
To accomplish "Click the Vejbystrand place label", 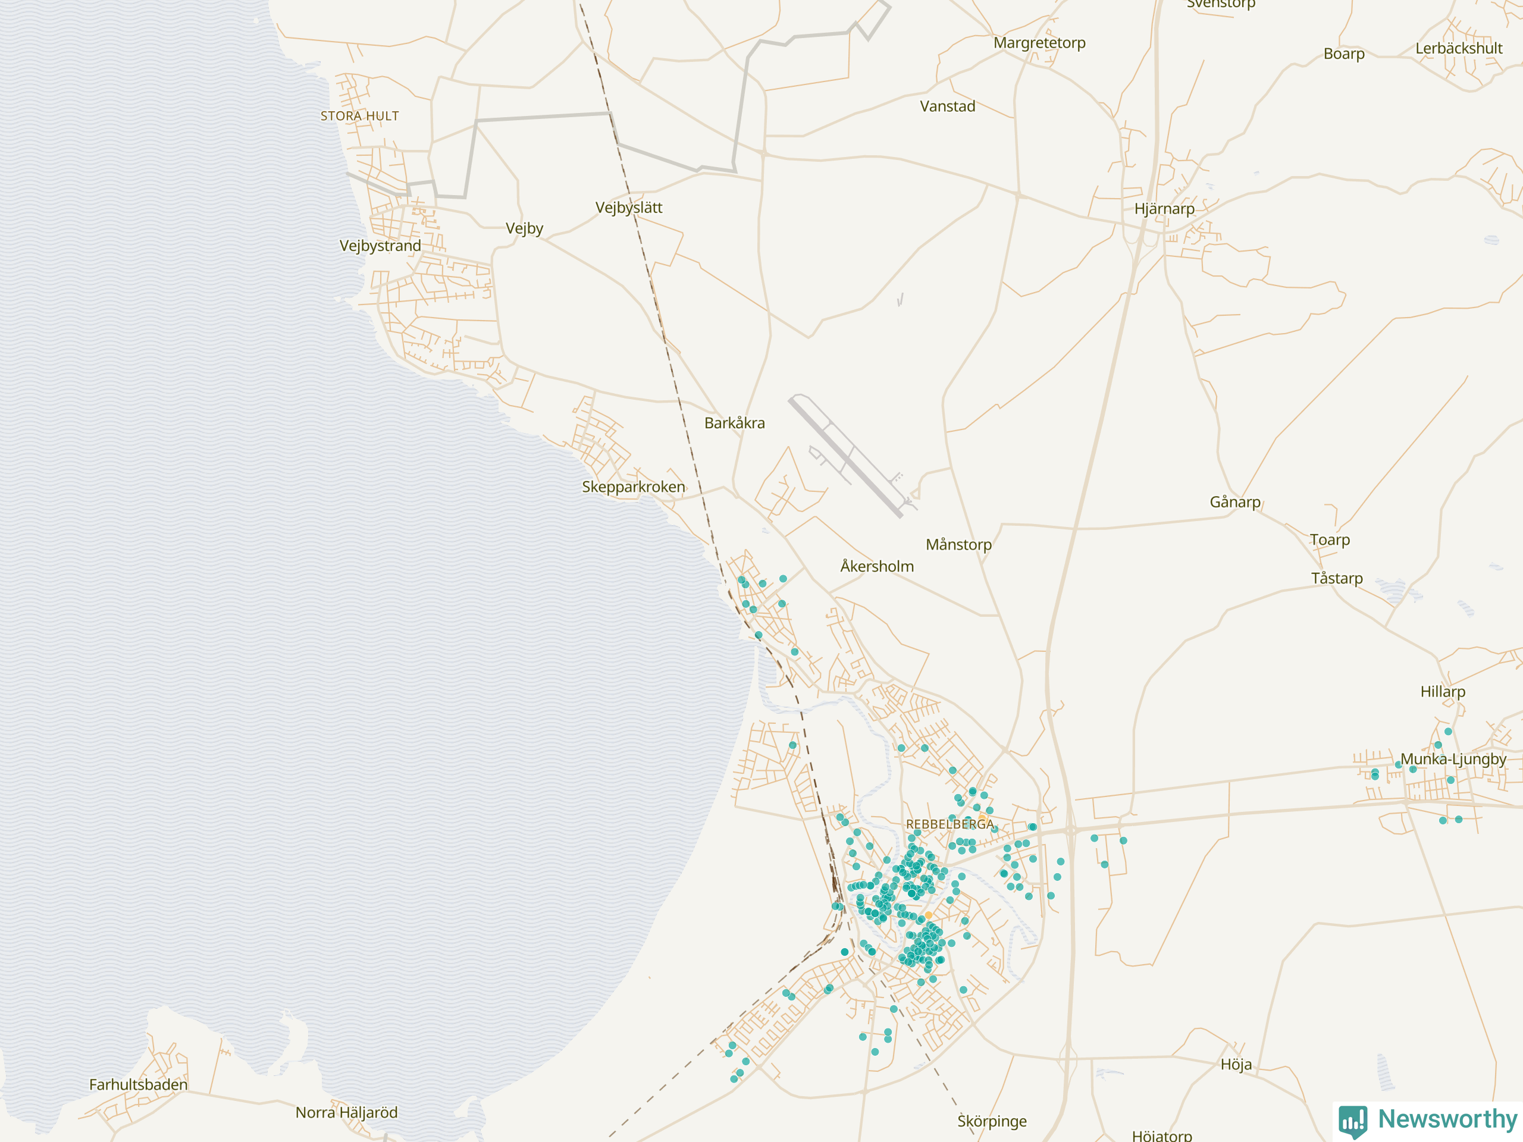I will tap(380, 246).
